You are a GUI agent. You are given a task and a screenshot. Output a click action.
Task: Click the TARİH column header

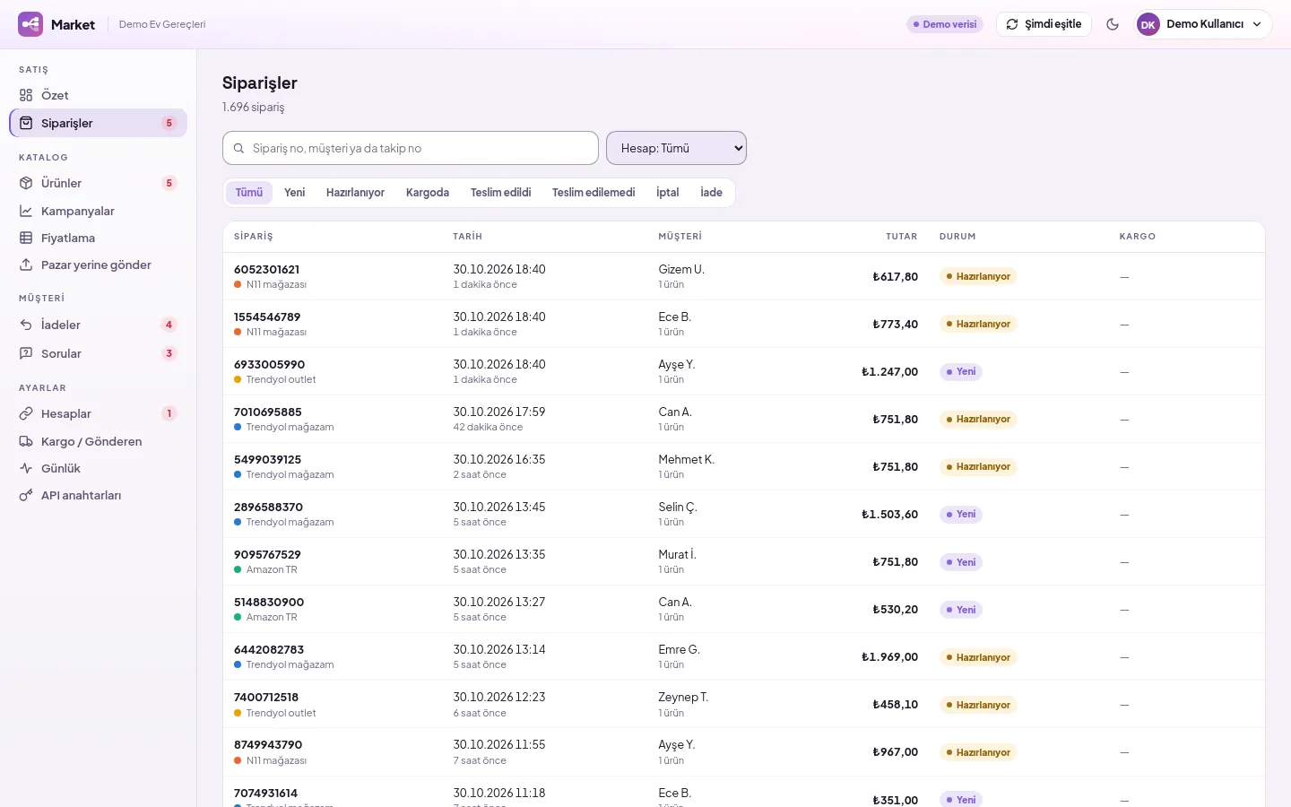(x=468, y=237)
